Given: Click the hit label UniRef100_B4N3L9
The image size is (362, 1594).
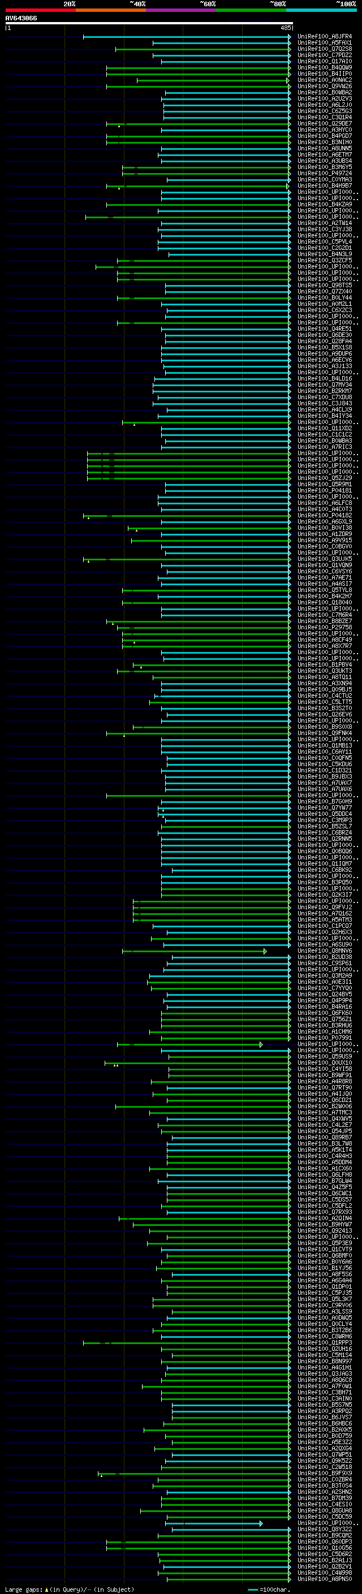Looking at the screenshot, I should (x=325, y=254).
